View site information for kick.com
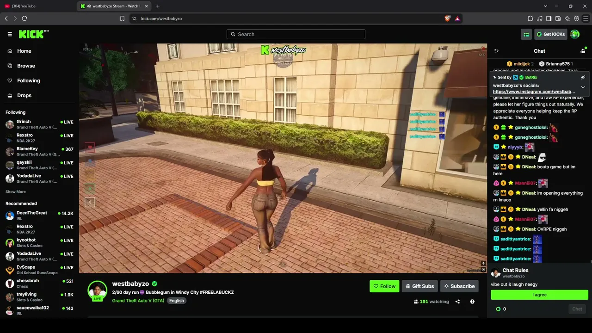The width and height of the screenshot is (592, 333). pos(134,18)
